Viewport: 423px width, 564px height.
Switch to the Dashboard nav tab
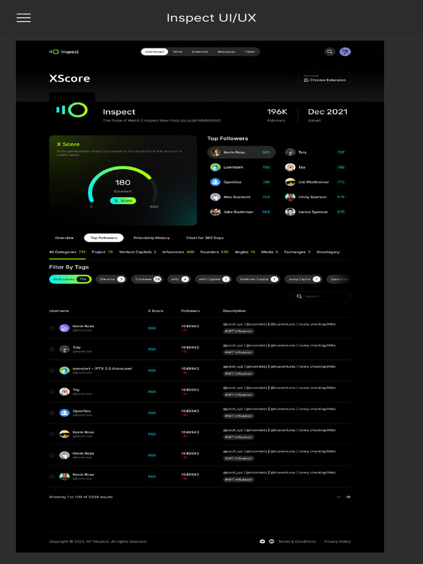tap(155, 52)
